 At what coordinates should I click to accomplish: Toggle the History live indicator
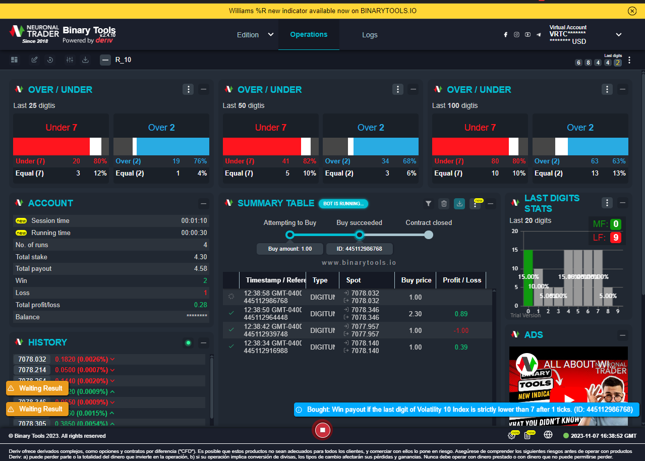tap(188, 343)
